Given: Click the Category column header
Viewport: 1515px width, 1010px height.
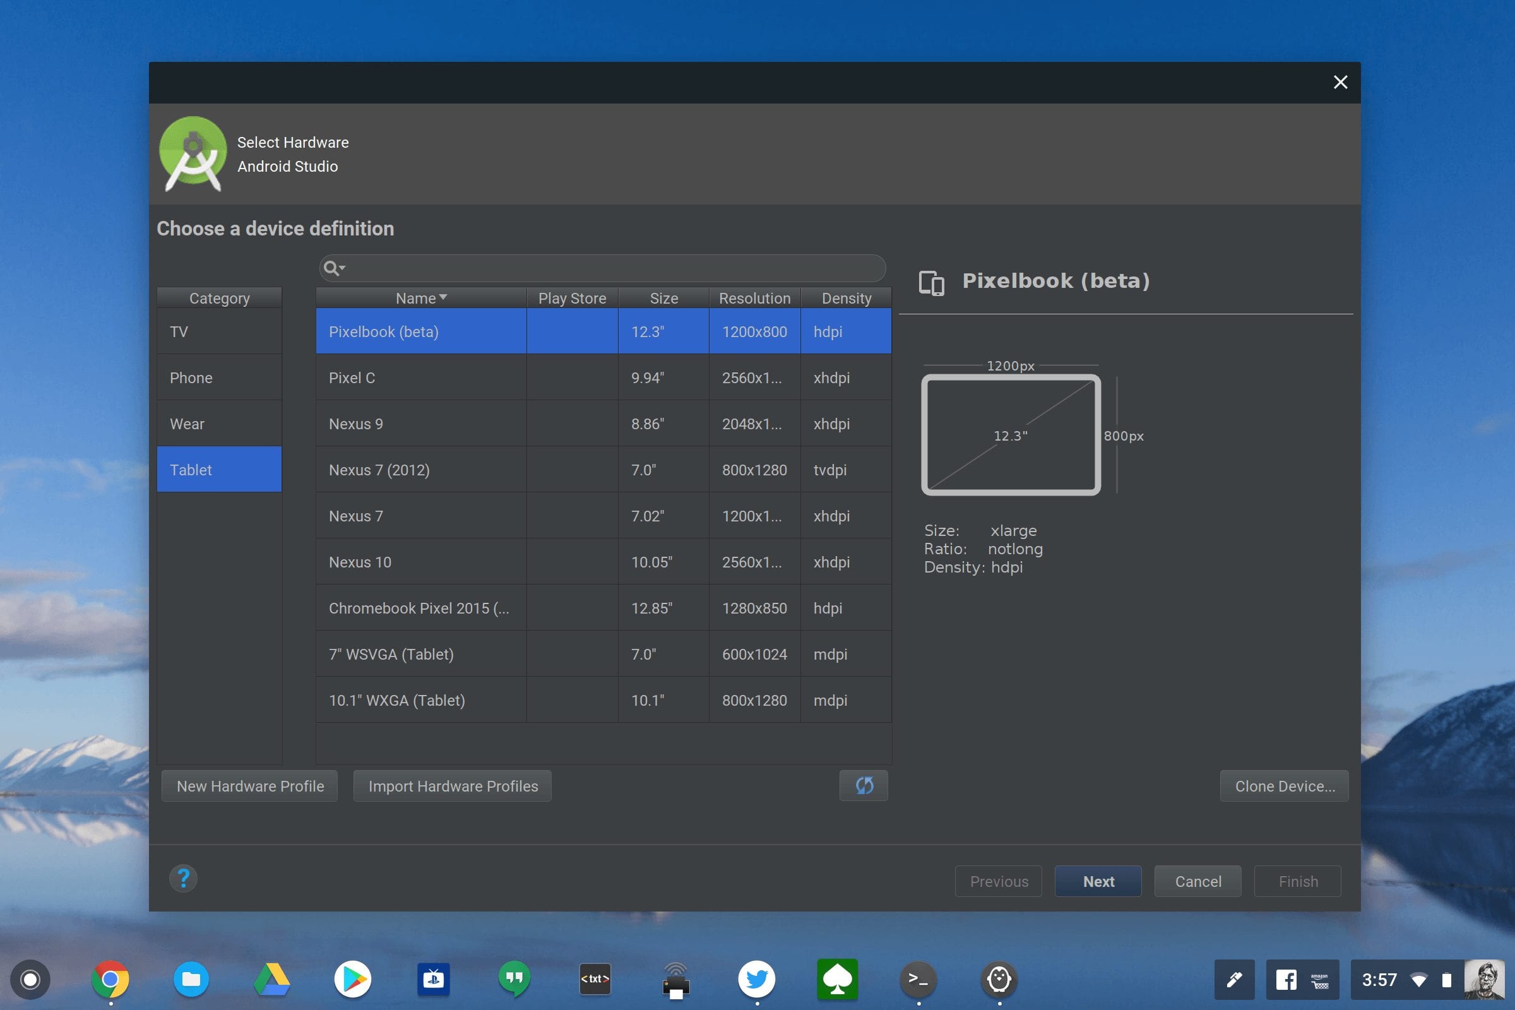Looking at the screenshot, I should (219, 298).
